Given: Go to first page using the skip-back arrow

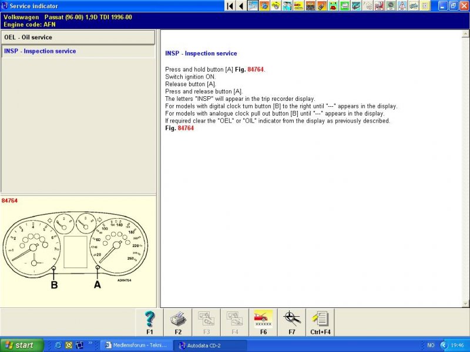Looking at the screenshot, I should pos(230,6).
